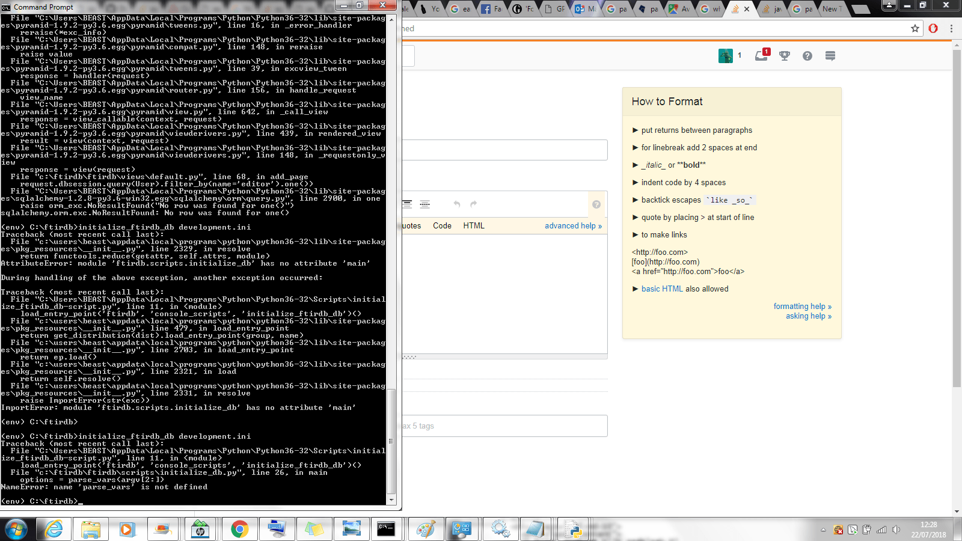Click the undo arrow in the editor toolbar
This screenshot has width=962, height=541.
[457, 204]
